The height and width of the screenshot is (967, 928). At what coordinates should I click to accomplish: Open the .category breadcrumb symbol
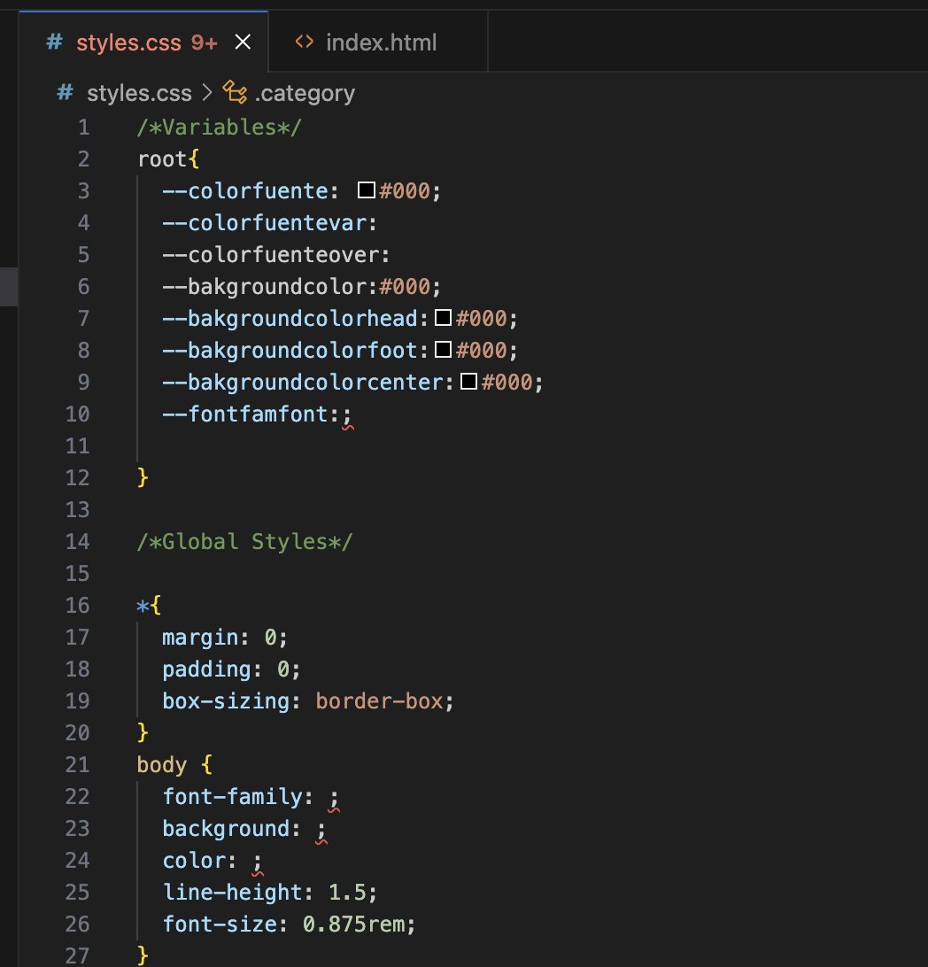[305, 93]
